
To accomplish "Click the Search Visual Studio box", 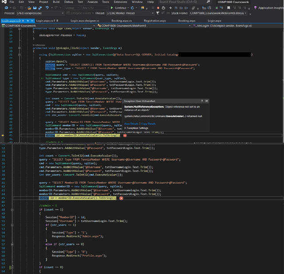I will [185, 2].
